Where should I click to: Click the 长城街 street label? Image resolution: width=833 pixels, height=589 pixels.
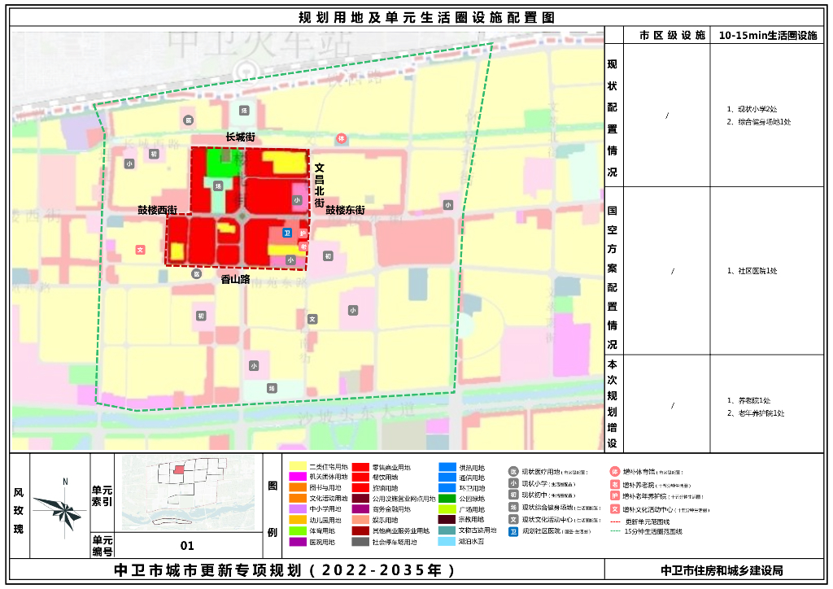pos(240,137)
